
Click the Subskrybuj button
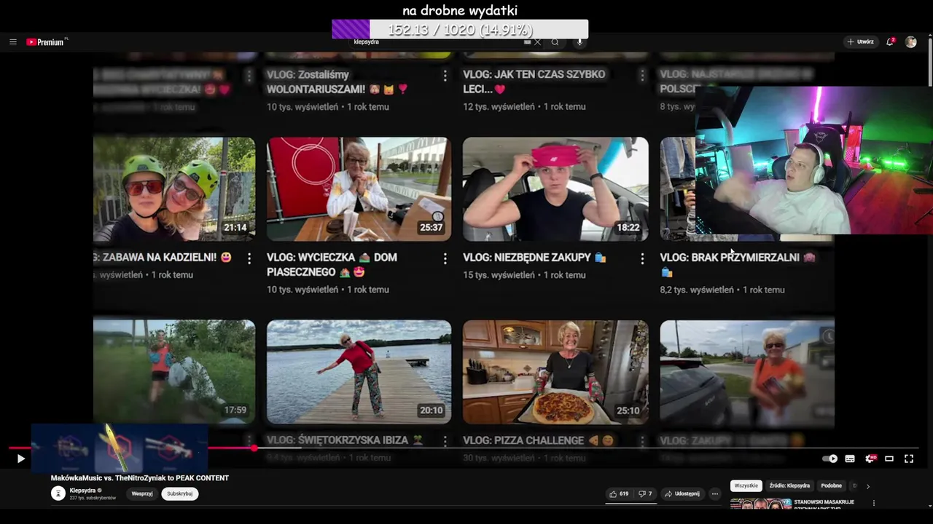(x=179, y=493)
